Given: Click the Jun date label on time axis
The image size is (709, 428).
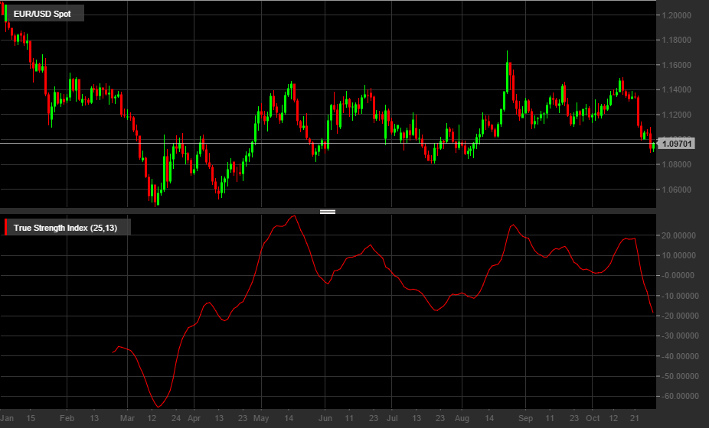Looking at the screenshot, I should coord(325,418).
